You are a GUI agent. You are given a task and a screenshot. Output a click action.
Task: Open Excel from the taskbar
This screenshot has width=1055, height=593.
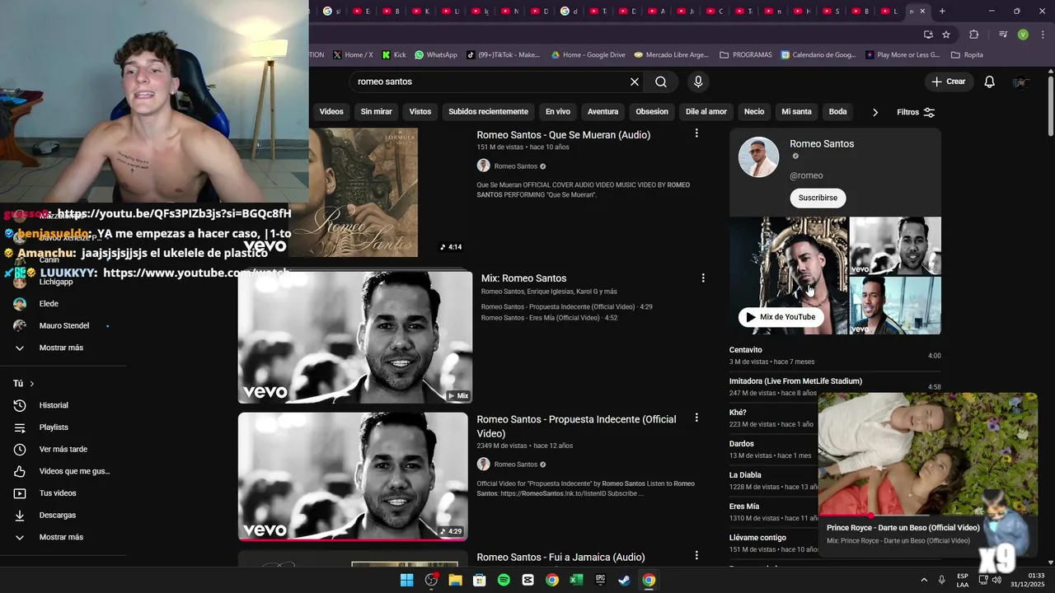(576, 580)
